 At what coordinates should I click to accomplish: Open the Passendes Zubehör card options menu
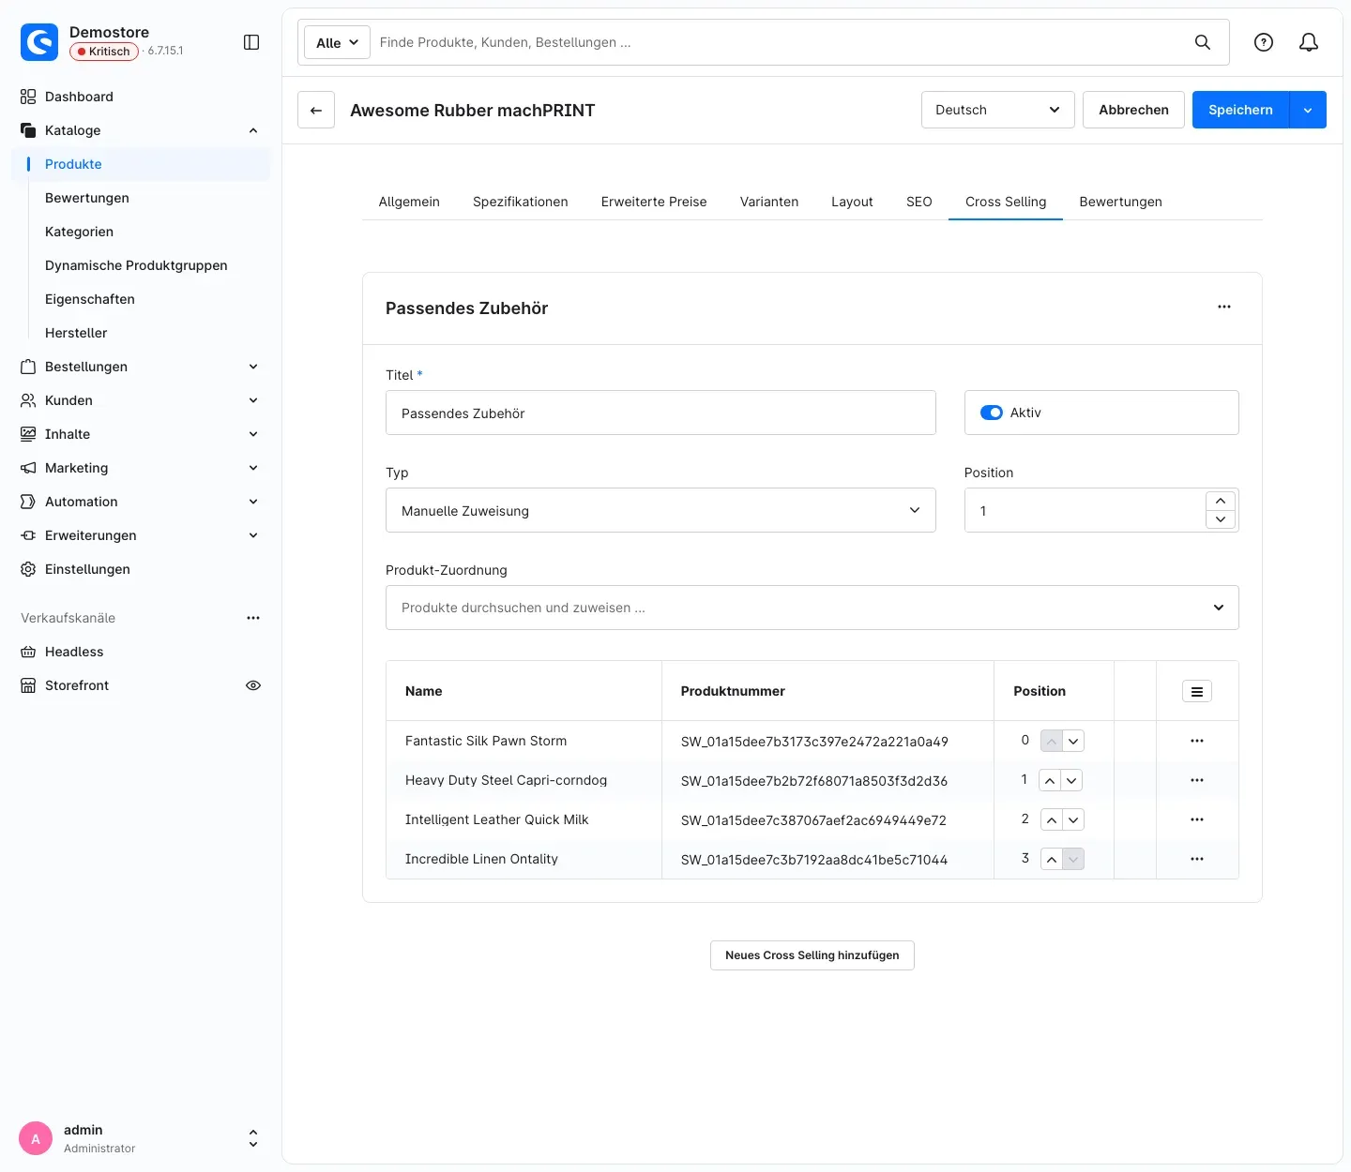click(1224, 307)
